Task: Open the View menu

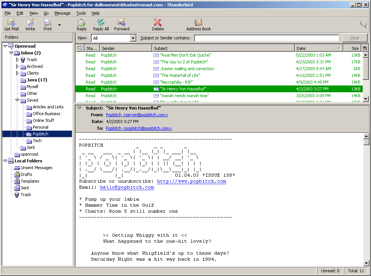Action: [33, 13]
